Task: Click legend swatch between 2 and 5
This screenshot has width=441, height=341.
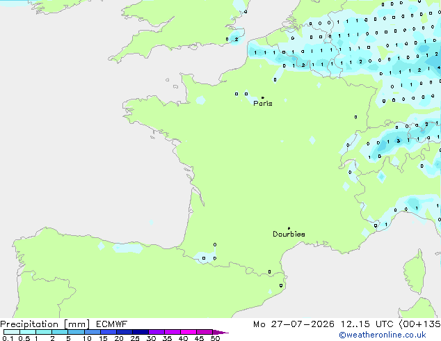Action: [60, 332]
